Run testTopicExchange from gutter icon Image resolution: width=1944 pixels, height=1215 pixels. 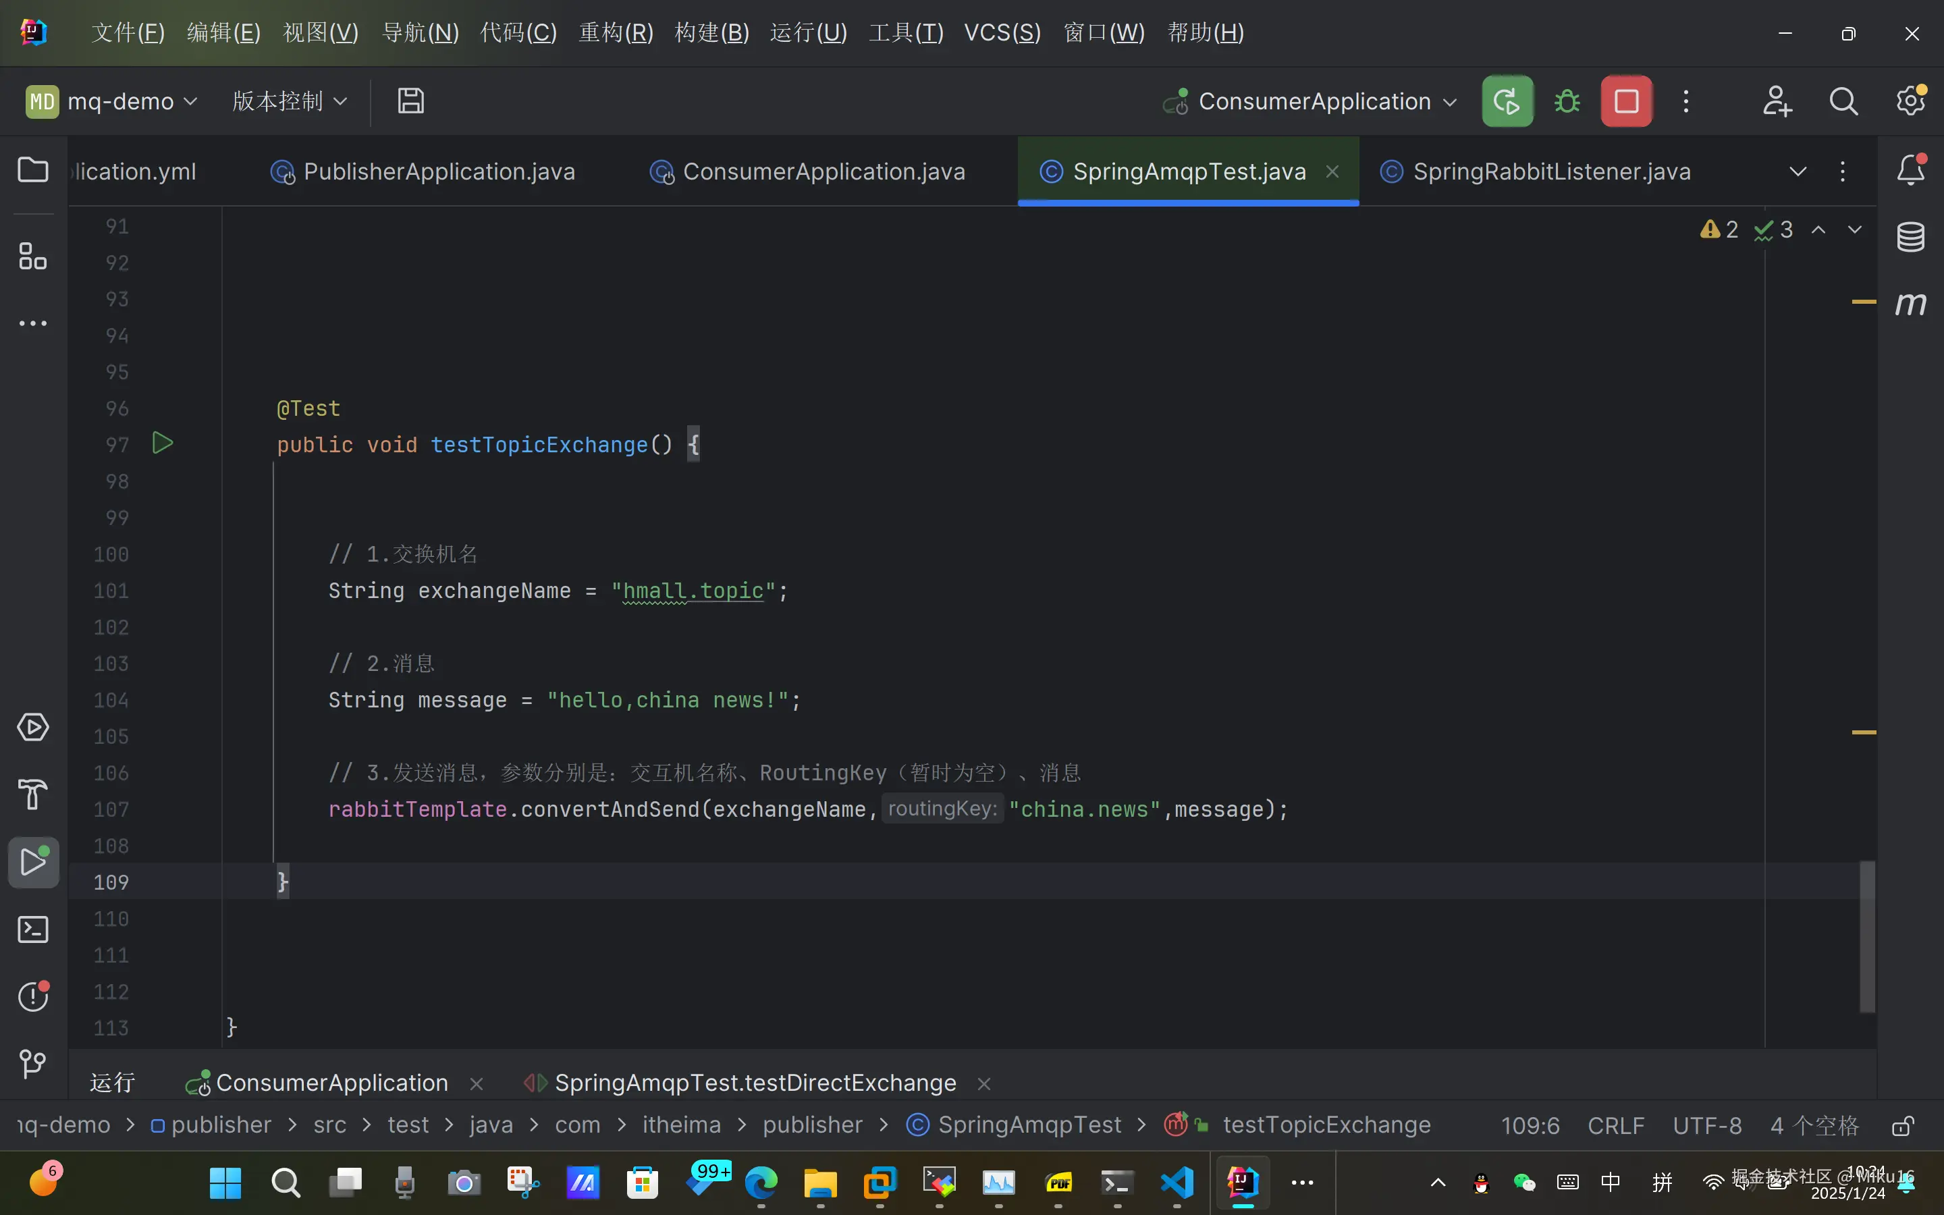pos(162,443)
